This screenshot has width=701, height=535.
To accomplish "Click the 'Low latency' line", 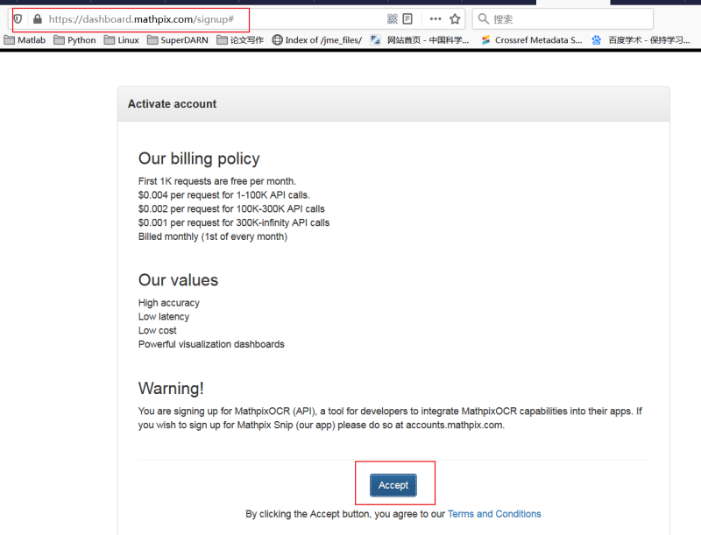I will point(164,317).
